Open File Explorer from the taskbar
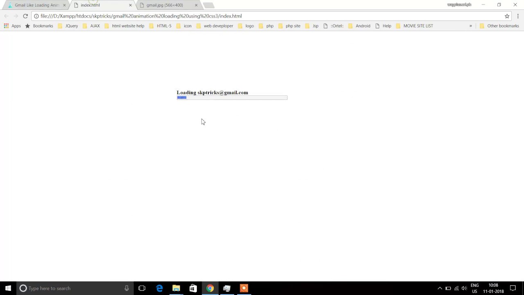This screenshot has width=524, height=295. [176, 288]
